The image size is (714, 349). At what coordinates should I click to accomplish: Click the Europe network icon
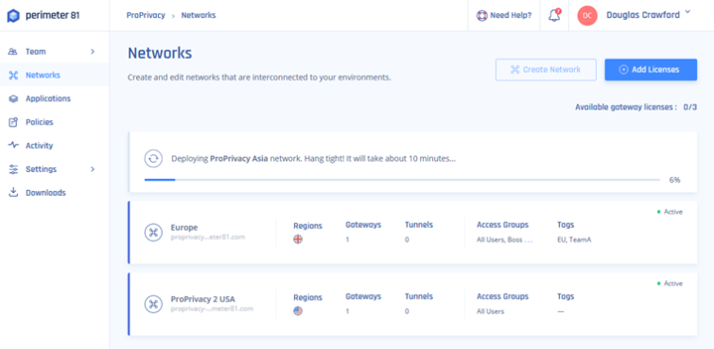(153, 232)
